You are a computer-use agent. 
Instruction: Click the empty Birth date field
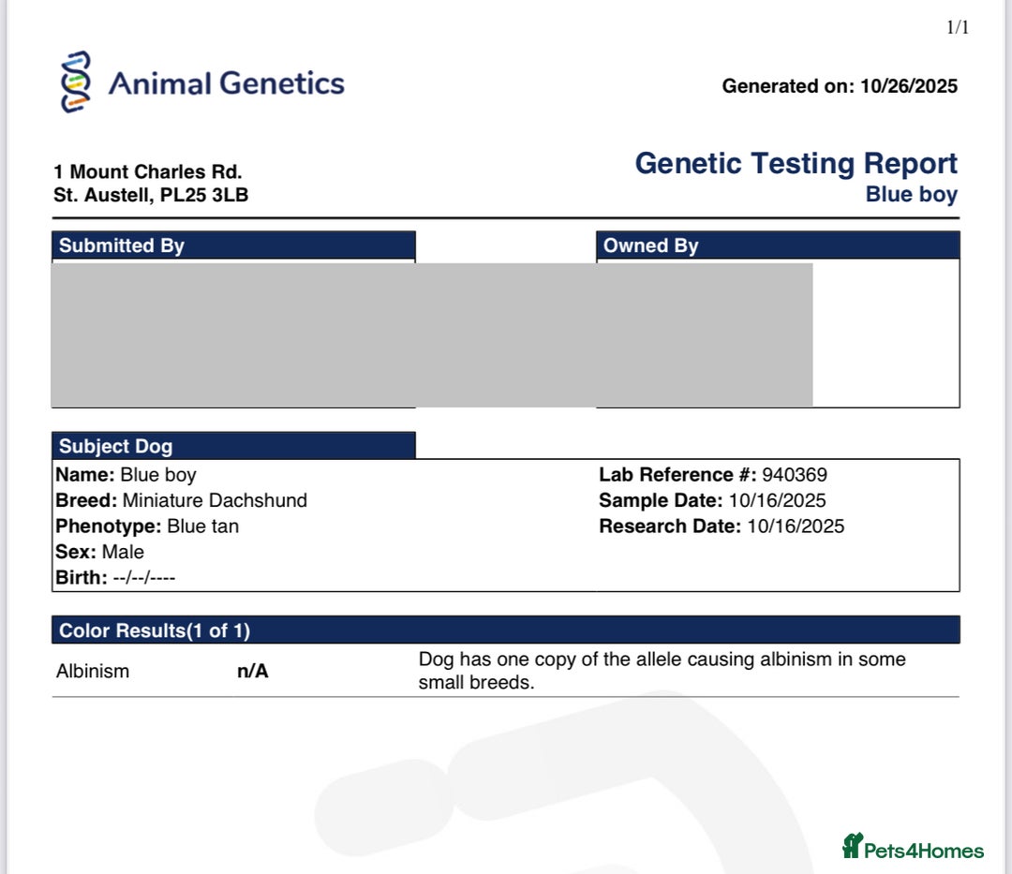[143, 577]
